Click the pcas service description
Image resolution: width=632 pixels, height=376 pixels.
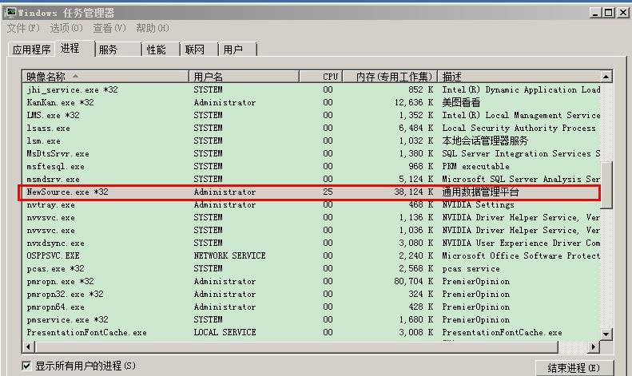[471, 268]
